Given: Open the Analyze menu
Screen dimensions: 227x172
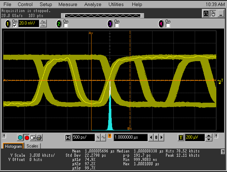Looking at the screenshot, I should [93, 4].
